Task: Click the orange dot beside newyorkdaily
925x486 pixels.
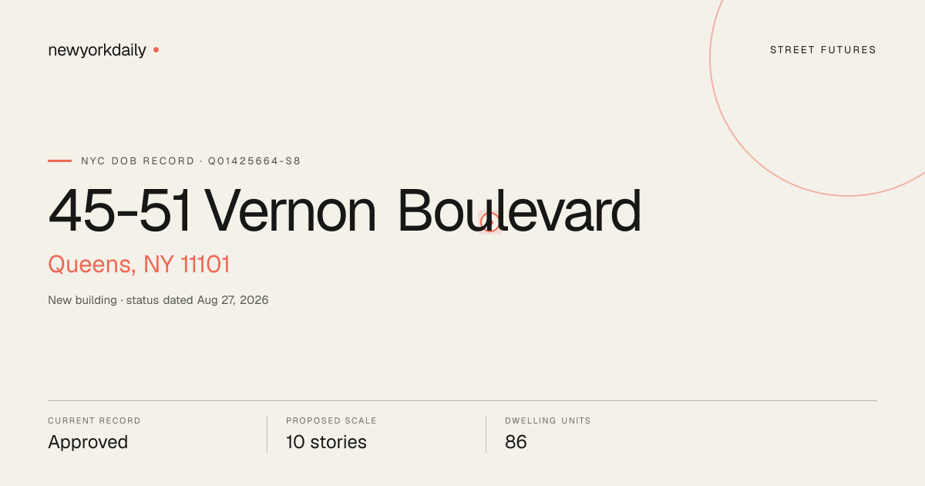Action: coord(156,50)
